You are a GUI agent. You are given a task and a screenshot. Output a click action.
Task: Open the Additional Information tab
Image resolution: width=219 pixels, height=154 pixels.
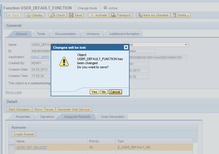coord(124,34)
